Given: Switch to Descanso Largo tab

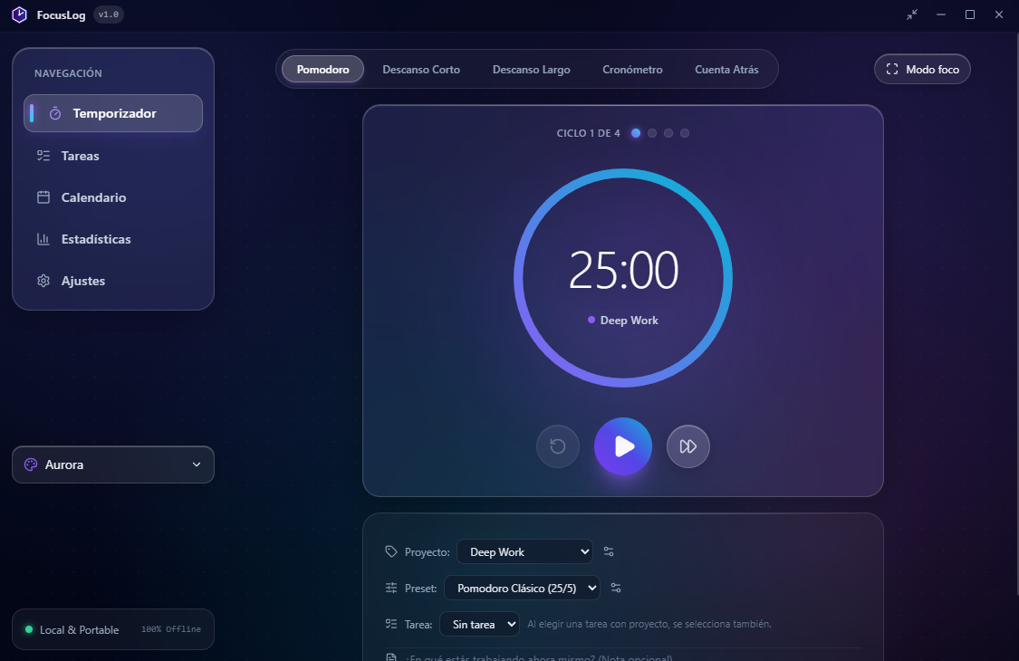Looking at the screenshot, I should tap(531, 69).
